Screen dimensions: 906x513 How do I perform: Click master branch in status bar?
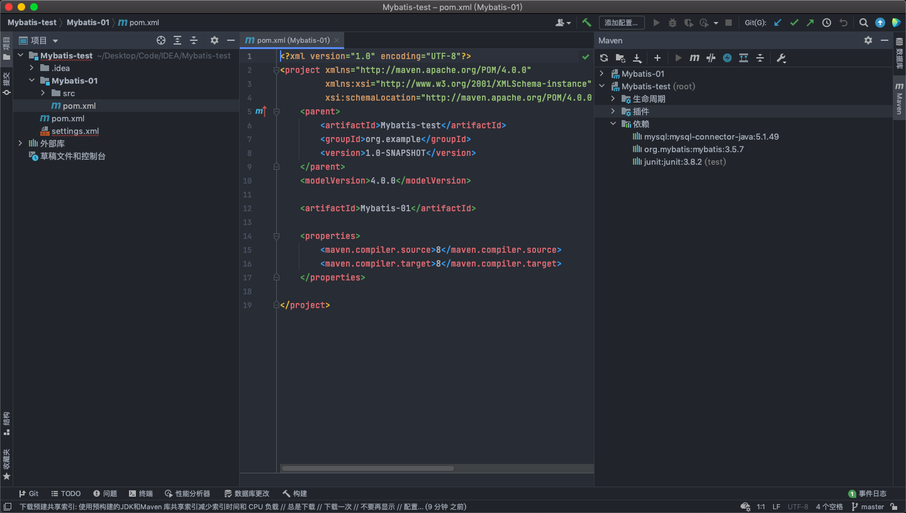point(868,507)
